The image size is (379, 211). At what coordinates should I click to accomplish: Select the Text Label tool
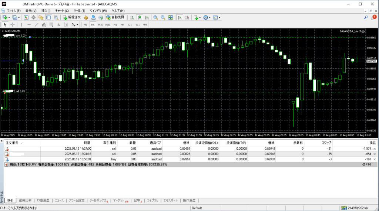tap(66, 25)
